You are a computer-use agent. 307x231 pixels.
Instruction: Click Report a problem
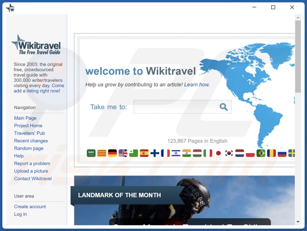32,163
